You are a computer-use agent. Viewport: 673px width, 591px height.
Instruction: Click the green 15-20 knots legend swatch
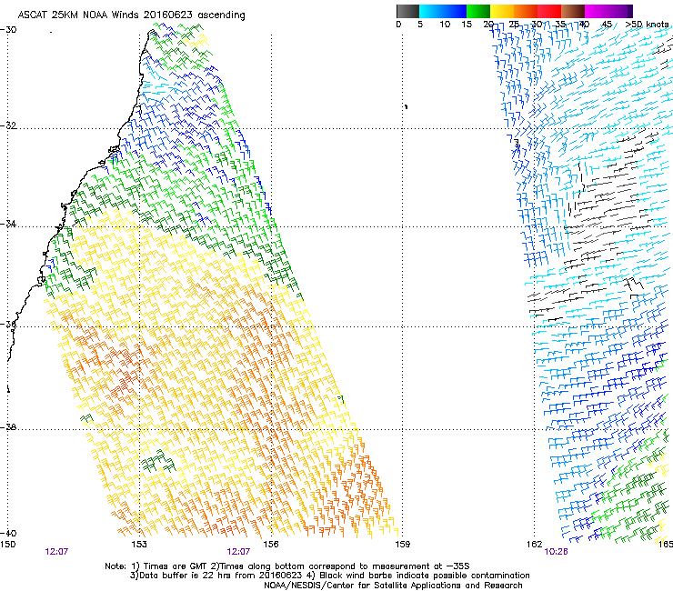pyautogui.click(x=478, y=11)
